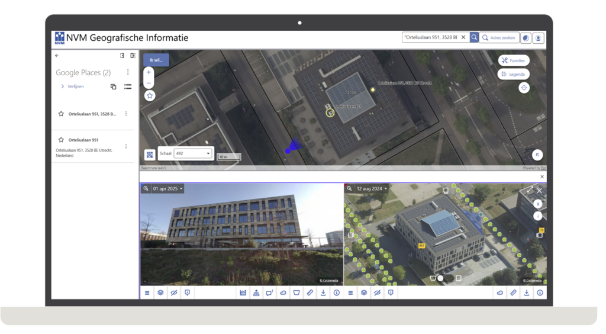Click the report pin icon in the street viewer
606x334 pixels.
point(188,293)
